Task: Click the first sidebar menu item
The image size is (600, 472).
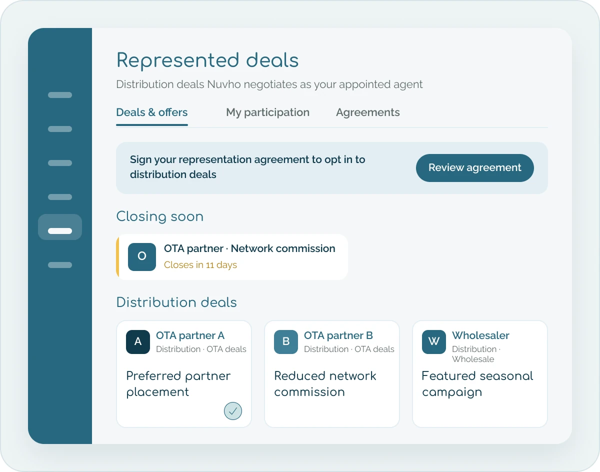Action: click(60, 95)
